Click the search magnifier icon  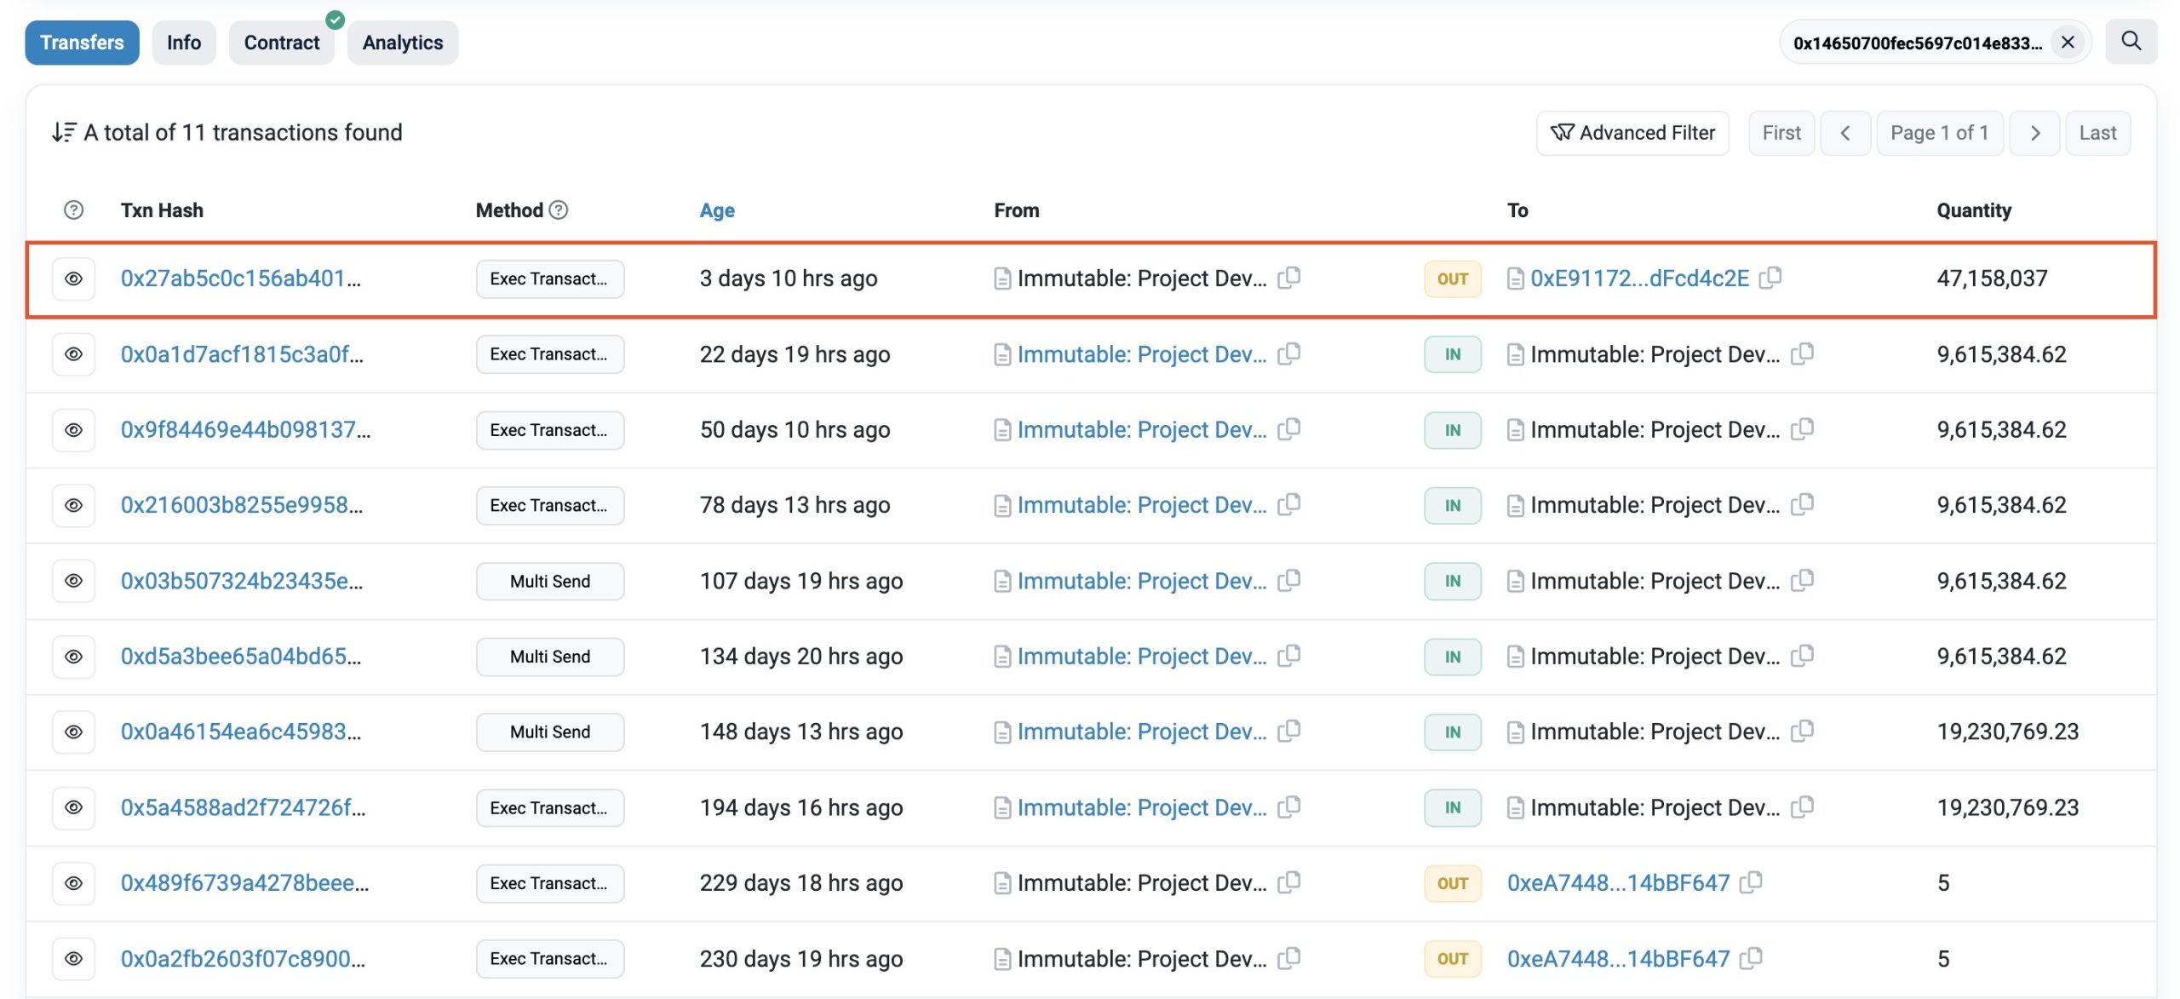pos(2131,41)
